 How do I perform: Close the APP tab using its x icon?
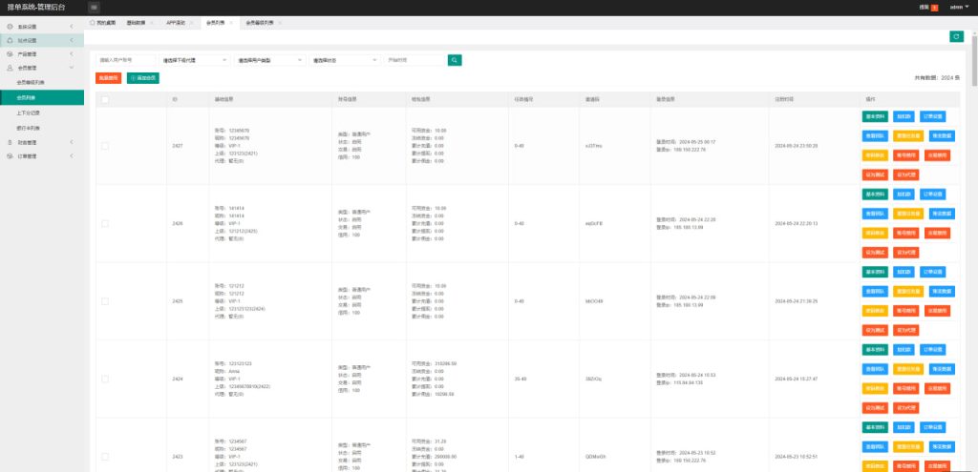(x=192, y=23)
